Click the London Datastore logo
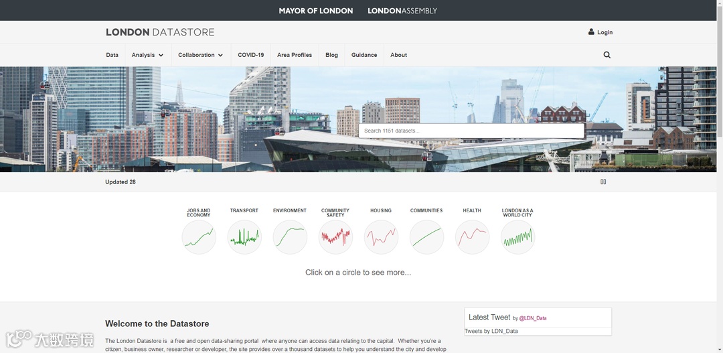This screenshot has width=723, height=353. [x=160, y=32]
